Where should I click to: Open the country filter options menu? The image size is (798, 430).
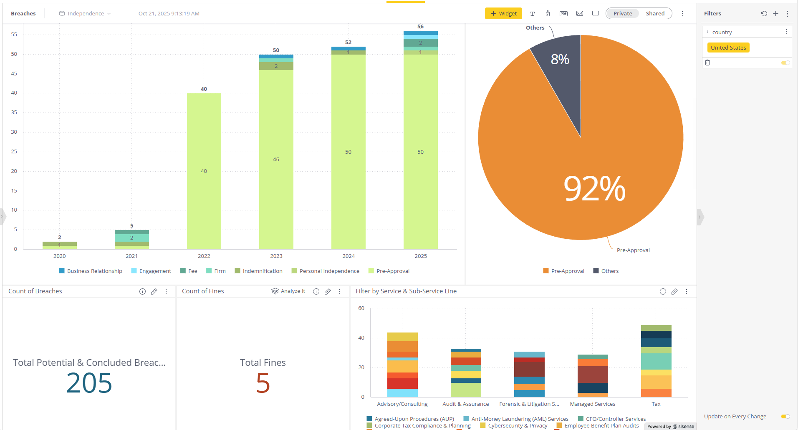coord(786,32)
